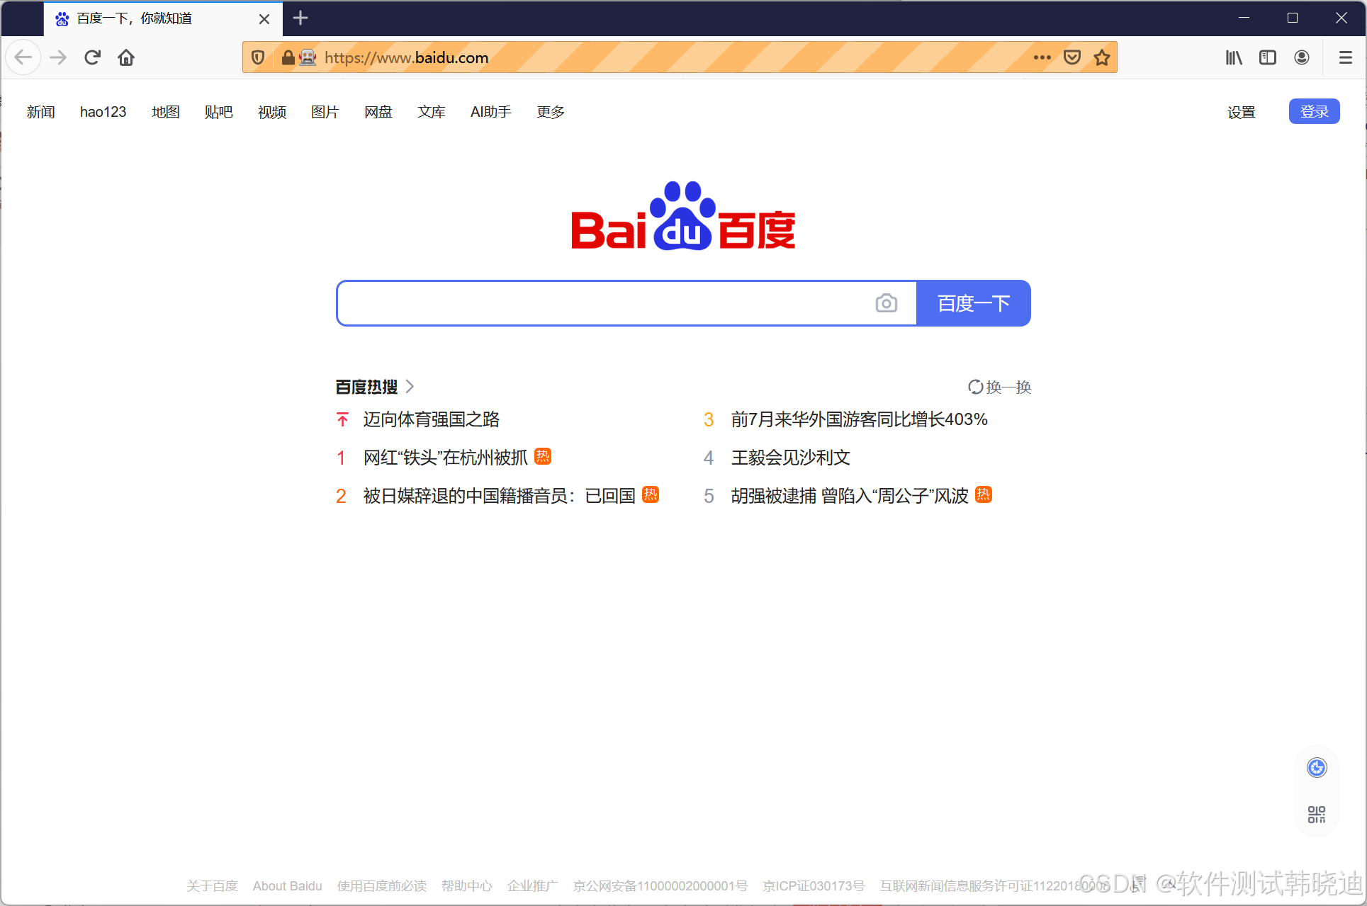Screen dimensions: 1367x906
Task: Minimize the browser window
Action: pyautogui.click(x=1244, y=18)
